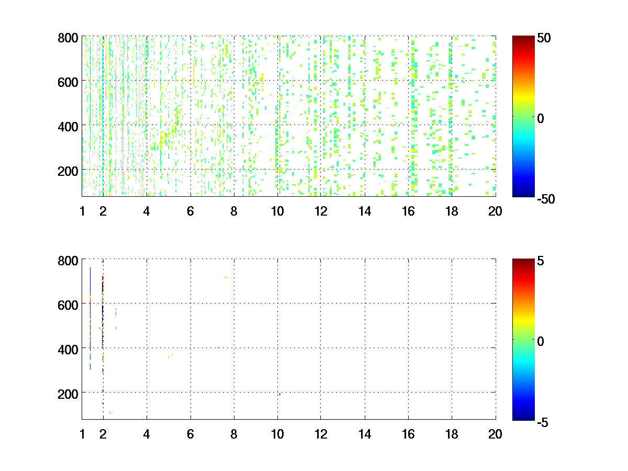Select the "-50" label on the upper colorbar
628x471 pixels.
(x=546, y=199)
